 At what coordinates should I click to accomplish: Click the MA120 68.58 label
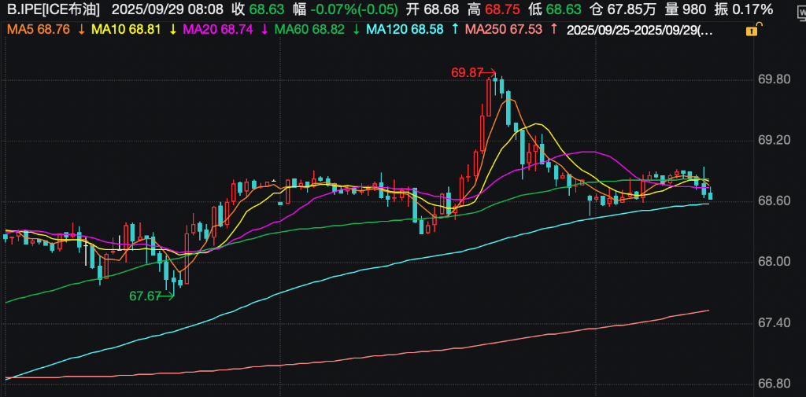pos(408,29)
